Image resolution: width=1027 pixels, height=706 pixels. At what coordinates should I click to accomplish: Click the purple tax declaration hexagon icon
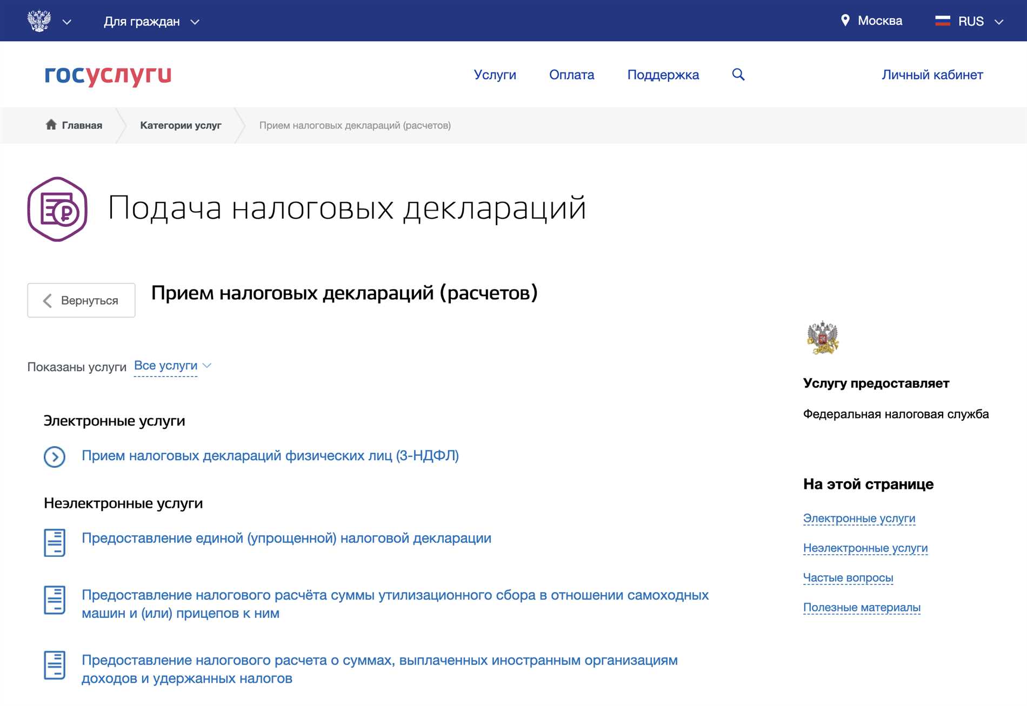(57, 209)
